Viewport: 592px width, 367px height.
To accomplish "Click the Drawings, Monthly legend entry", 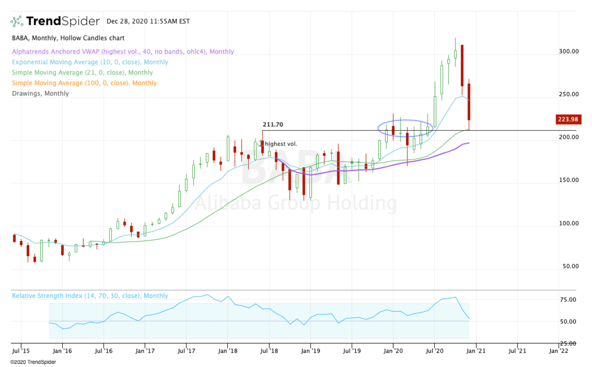I will click(40, 93).
